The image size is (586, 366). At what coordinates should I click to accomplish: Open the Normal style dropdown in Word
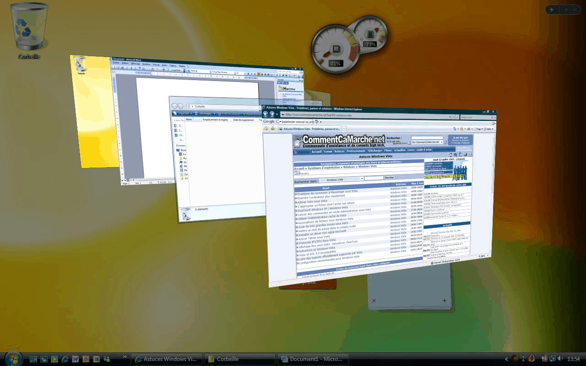(x=200, y=71)
